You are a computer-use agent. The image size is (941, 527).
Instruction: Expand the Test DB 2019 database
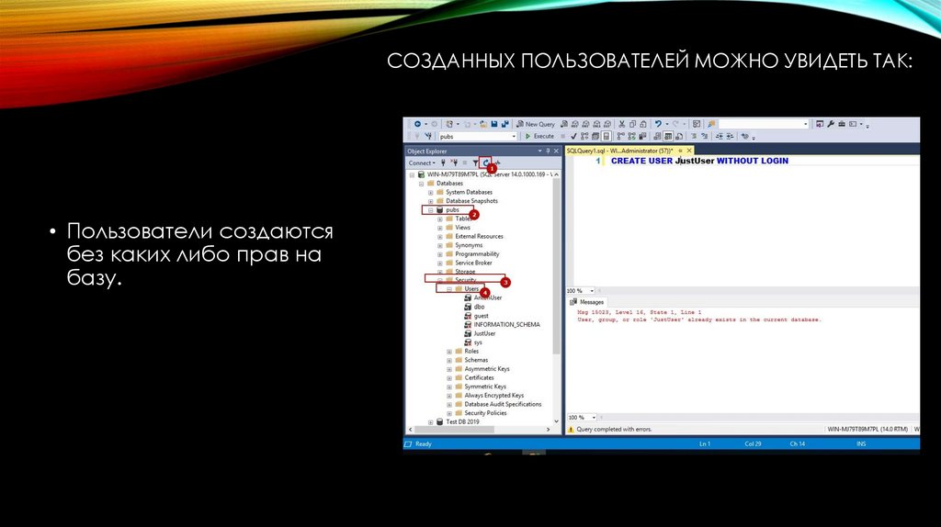coord(430,422)
